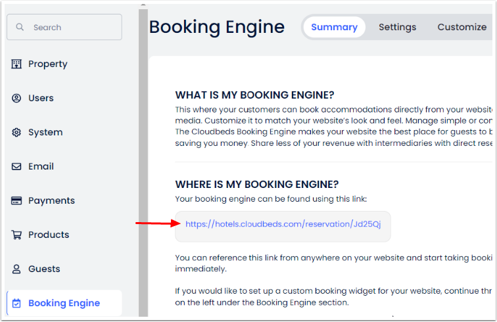Switch to the Summary tab
The image size is (497, 322).
(x=334, y=27)
